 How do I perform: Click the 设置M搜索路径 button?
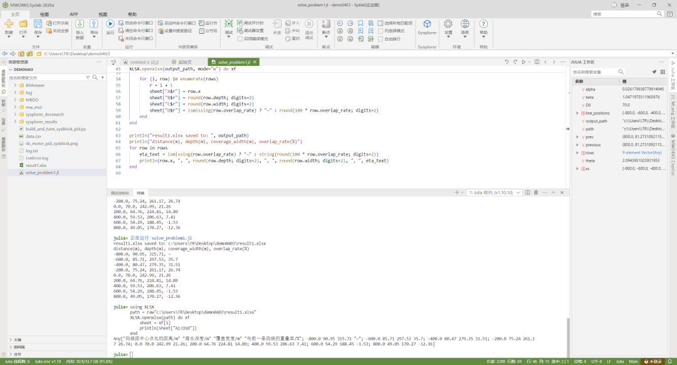175,31
